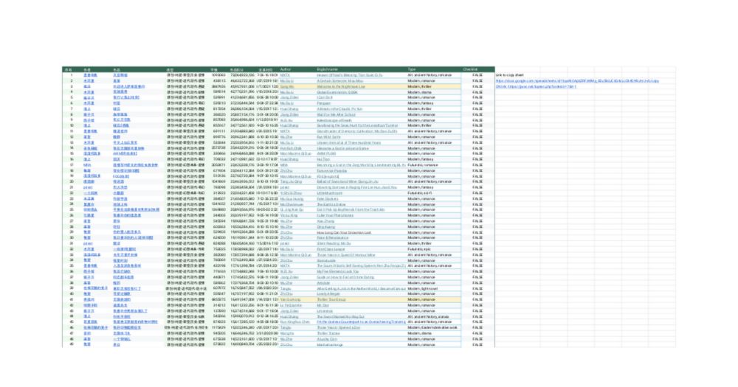Viewport: 738px width, 387px height.
Task: Open the 'A Lucky Coin' link
Action: (x=327, y=339)
